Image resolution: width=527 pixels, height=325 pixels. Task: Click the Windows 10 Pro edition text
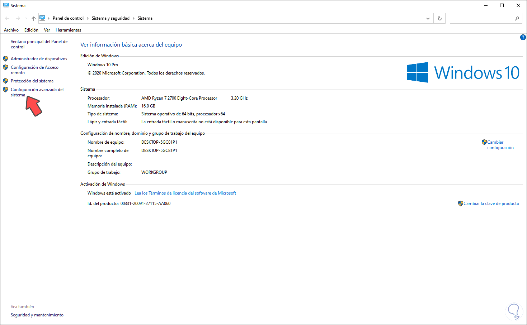point(103,65)
